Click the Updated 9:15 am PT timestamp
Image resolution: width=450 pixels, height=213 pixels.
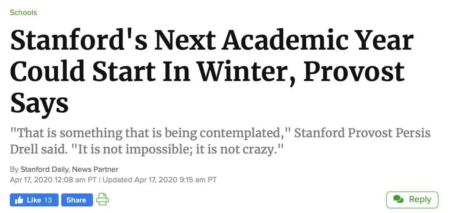point(160,180)
